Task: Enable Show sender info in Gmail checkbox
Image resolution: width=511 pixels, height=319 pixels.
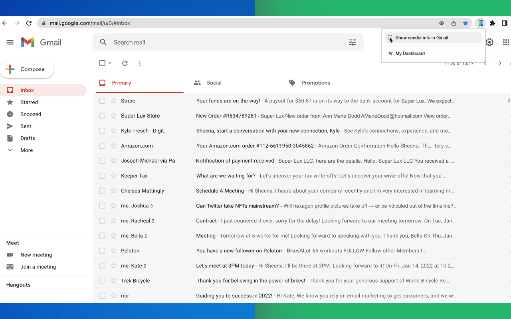Action: 390,38
